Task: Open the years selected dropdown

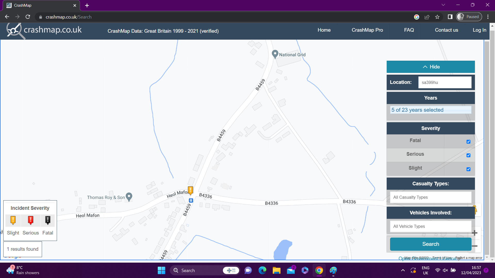Action: 431,110
